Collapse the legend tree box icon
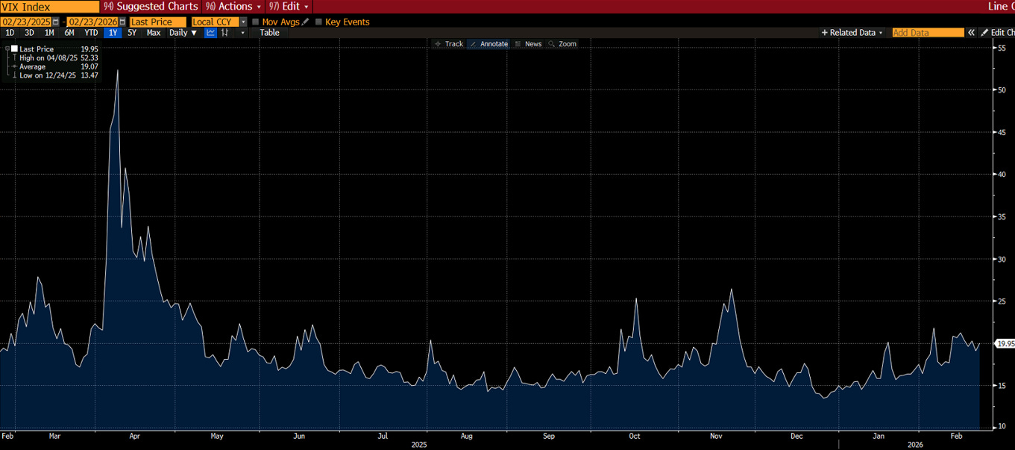 tap(7, 49)
